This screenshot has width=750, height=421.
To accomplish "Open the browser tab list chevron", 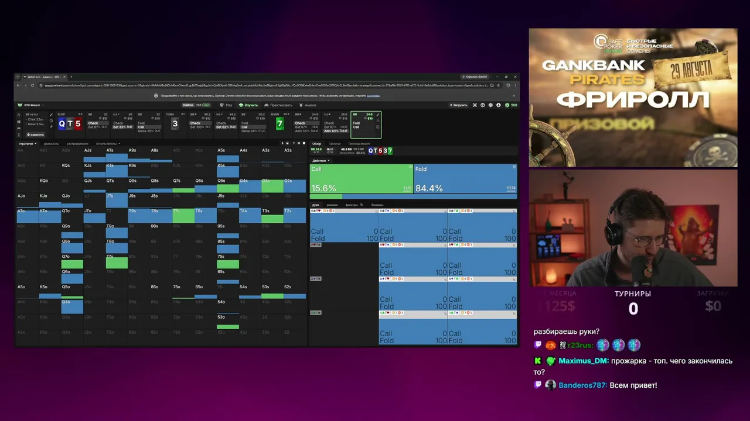I will (x=18, y=77).
